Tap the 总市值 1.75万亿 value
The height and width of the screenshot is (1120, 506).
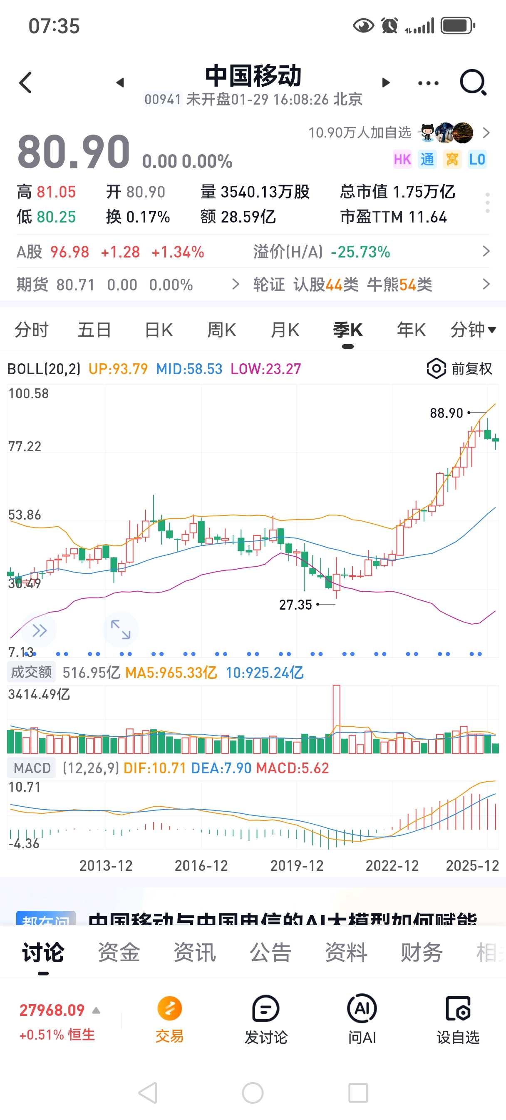click(397, 191)
